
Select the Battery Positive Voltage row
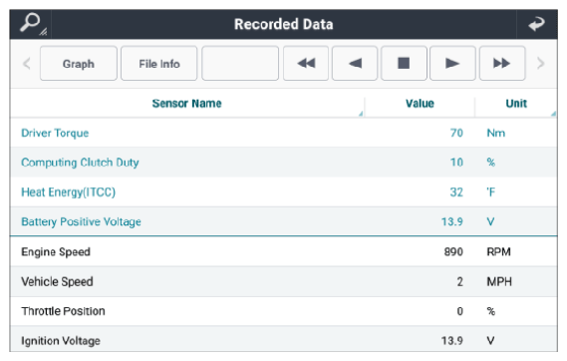coord(283,221)
